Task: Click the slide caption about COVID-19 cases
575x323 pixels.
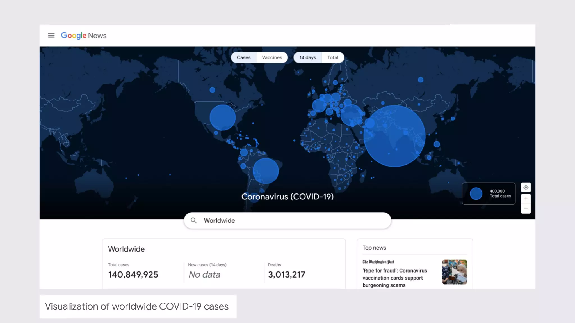Action: tap(137, 306)
